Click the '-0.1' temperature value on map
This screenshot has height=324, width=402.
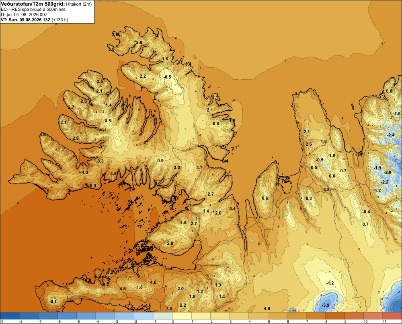pyautogui.click(x=53, y=301)
